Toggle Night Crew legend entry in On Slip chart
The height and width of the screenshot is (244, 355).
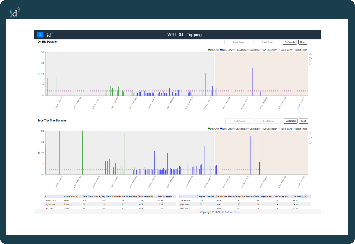click(x=226, y=50)
